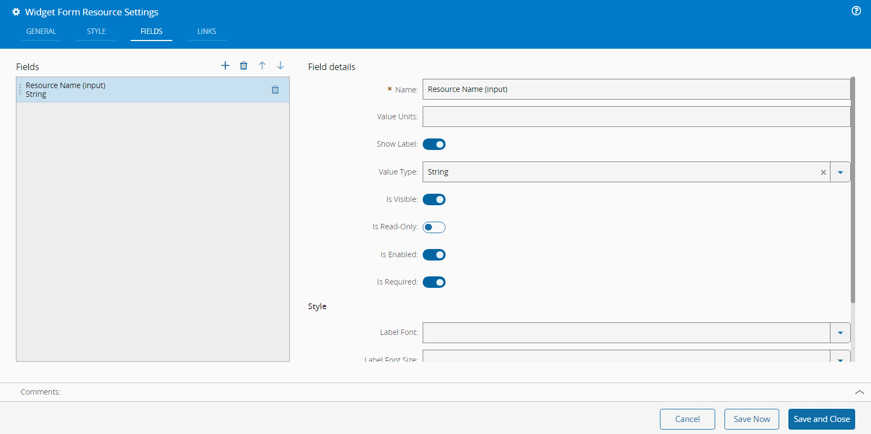
Task: Delete the Resource Name (input) row
Action: point(275,90)
